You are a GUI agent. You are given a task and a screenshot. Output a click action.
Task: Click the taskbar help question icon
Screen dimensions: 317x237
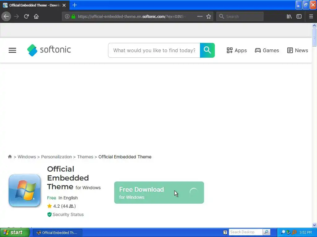[x=225, y=232]
